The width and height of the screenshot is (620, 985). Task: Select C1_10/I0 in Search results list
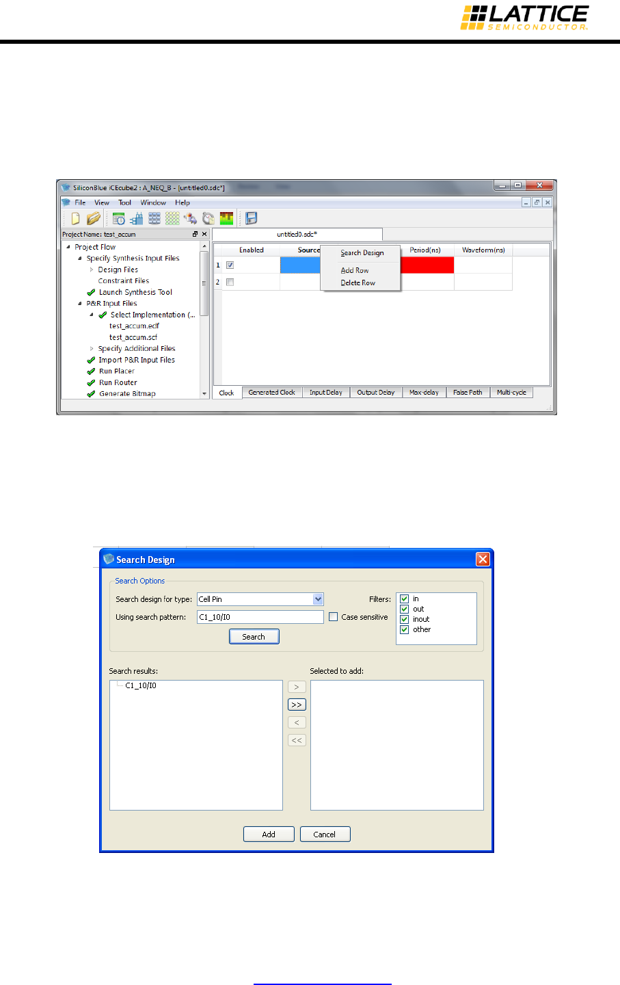(141, 685)
